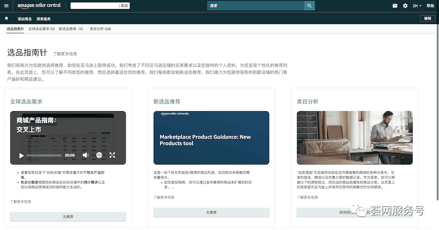Screen dimensions: 439x230
Task: Open the ZH language dropdown
Action: point(417,6)
